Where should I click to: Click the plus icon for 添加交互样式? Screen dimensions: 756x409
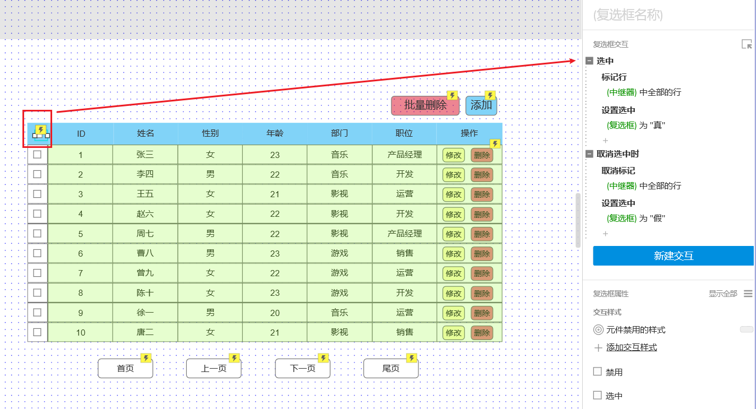click(598, 348)
